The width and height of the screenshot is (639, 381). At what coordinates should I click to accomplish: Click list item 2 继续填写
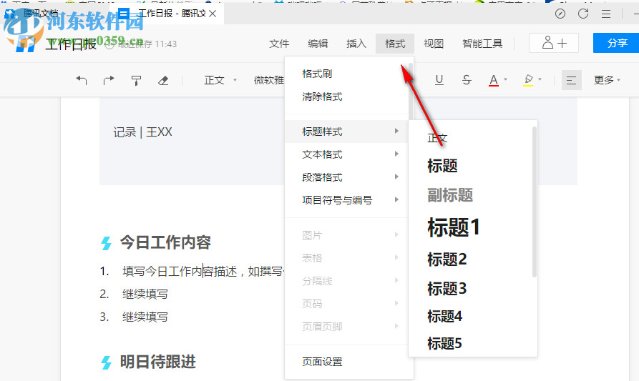(145, 294)
